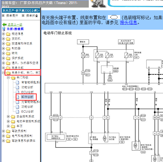The width and height of the screenshot is (163, 162).
Task: Click the green back arrow icon
Action: click(x=5, y=25)
